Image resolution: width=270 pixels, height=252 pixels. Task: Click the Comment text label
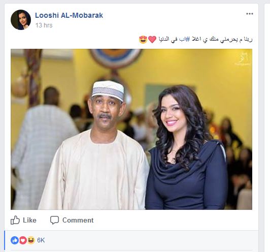[x=78, y=220]
